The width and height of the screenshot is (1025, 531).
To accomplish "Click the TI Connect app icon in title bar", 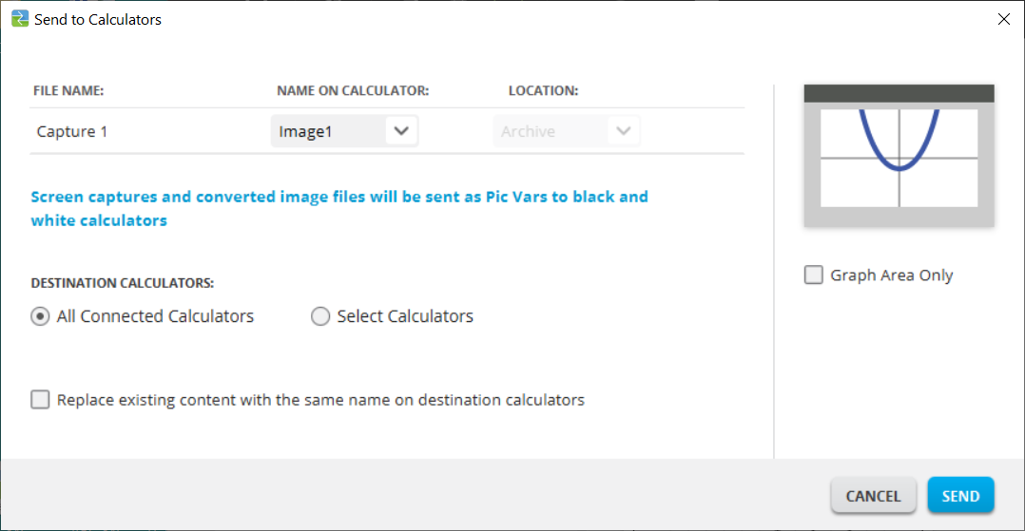I will coord(19,19).
